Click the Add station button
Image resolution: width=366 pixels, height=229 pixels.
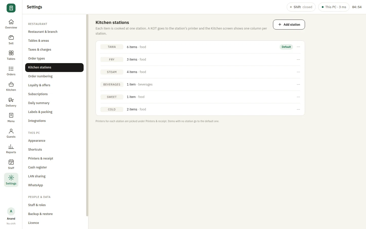pyautogui.click(x=289, y=24)
